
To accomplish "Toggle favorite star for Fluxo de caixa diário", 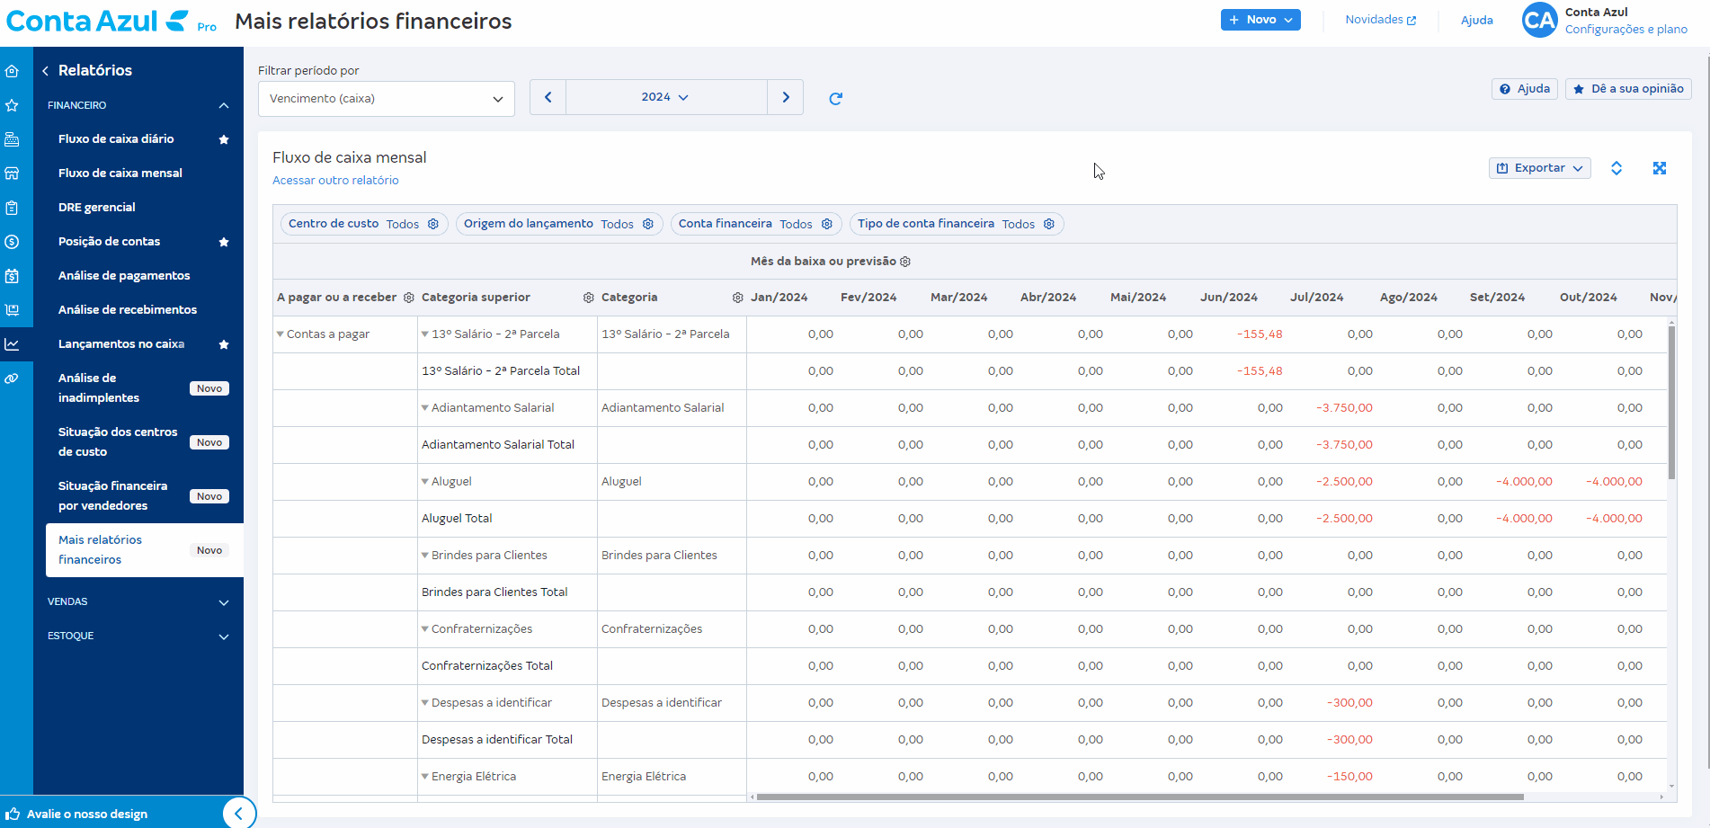I will point(224,139).
